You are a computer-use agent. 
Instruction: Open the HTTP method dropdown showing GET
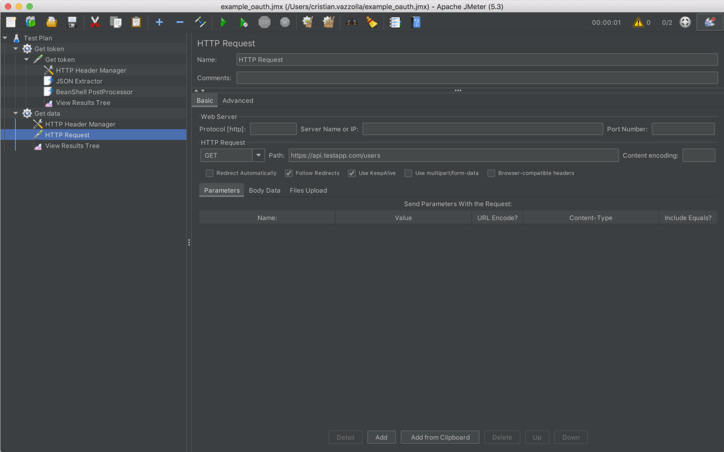click(x=258, y=155)
